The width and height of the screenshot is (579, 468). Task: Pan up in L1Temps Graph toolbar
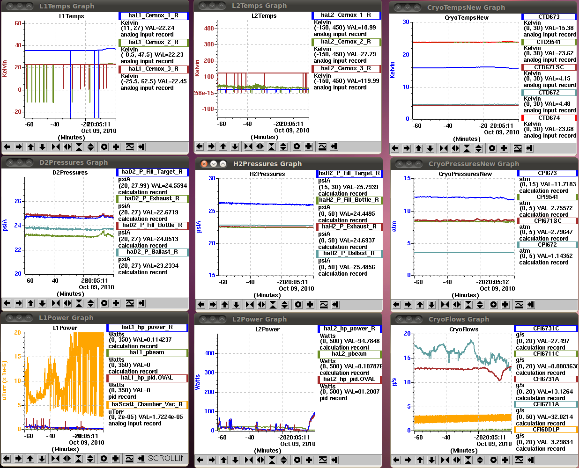(31, 147)
